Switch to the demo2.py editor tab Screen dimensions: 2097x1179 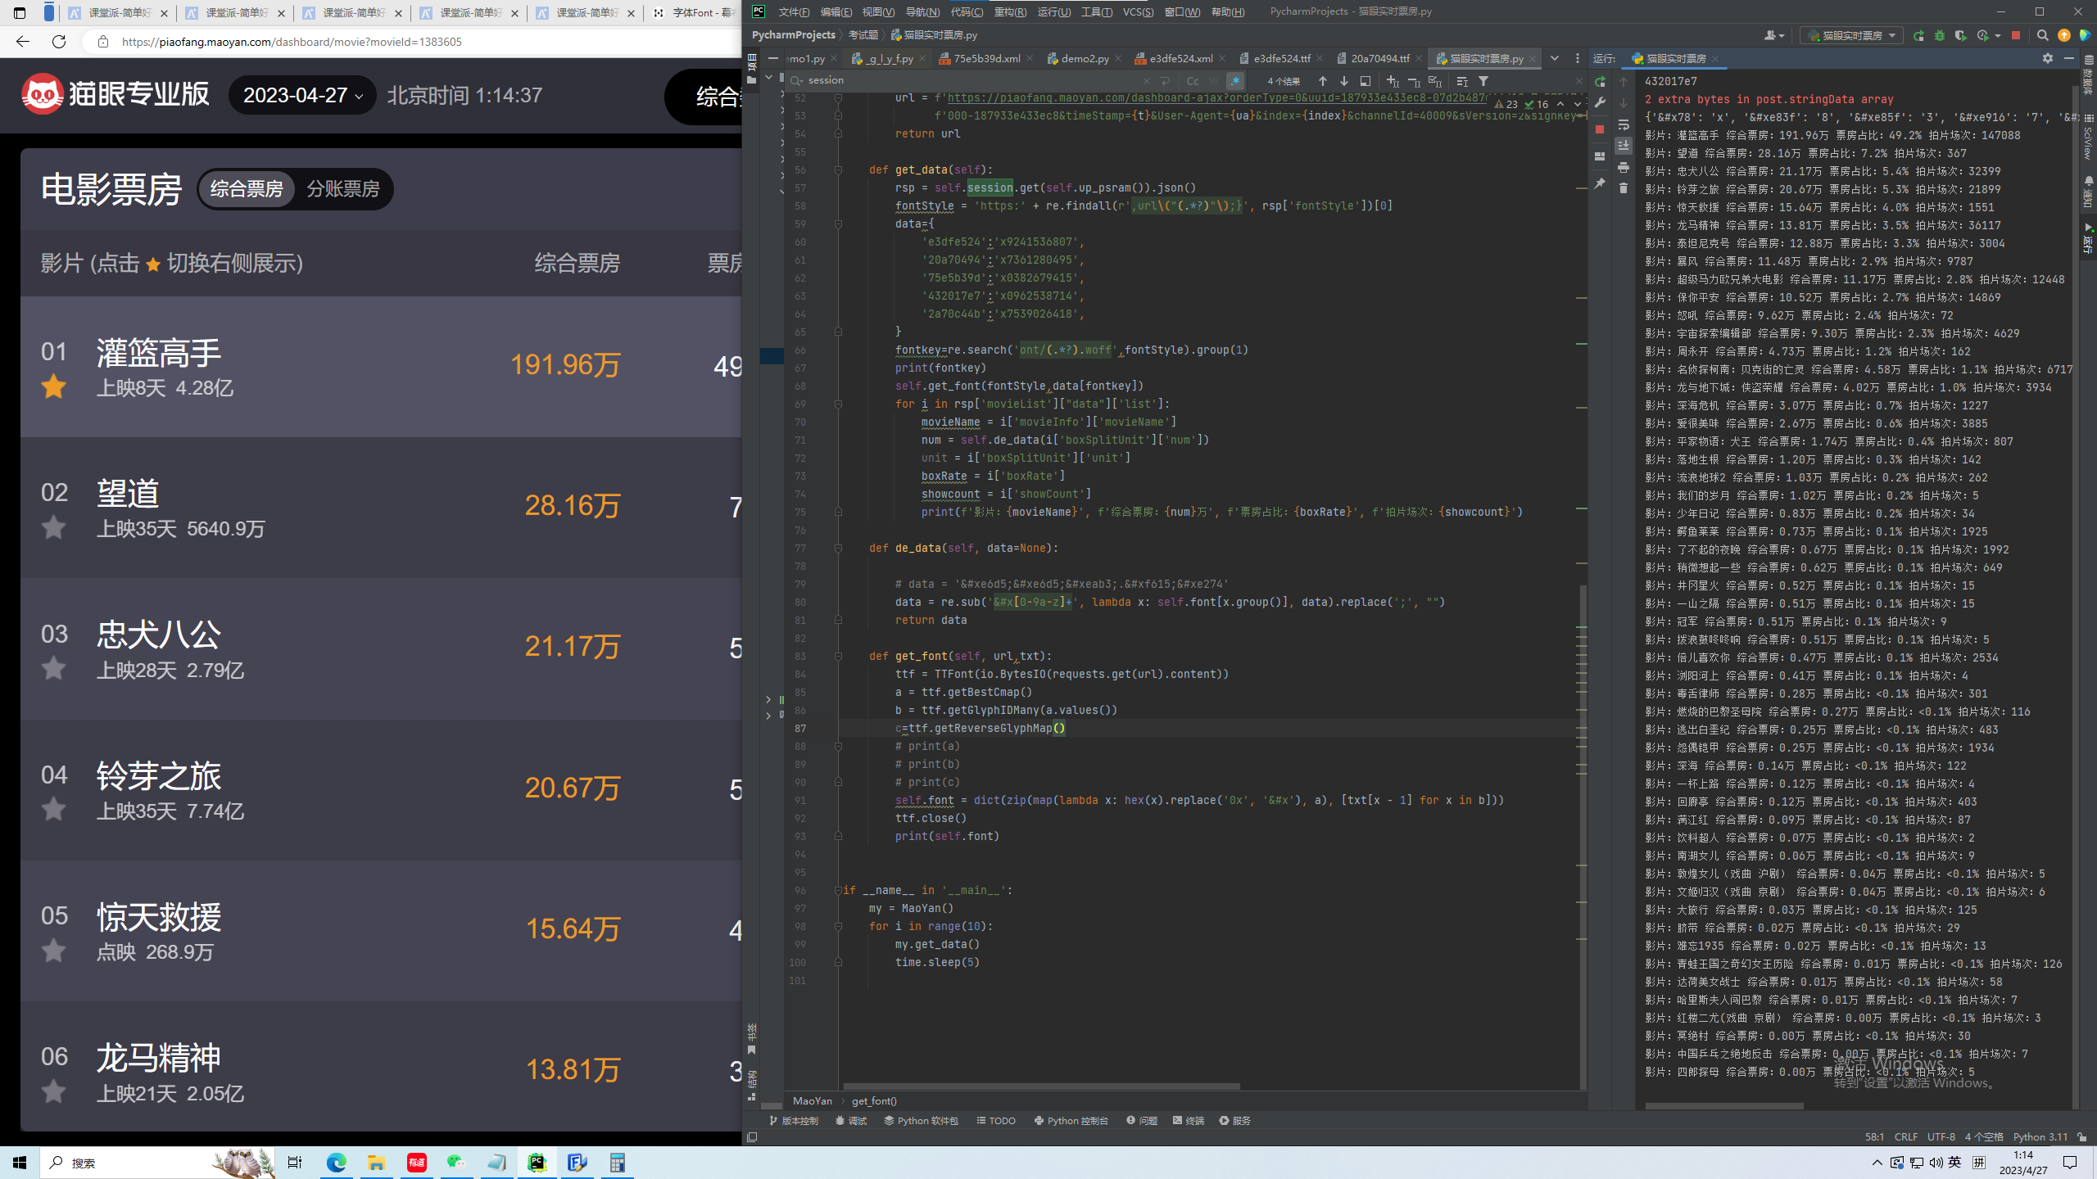1085,58
